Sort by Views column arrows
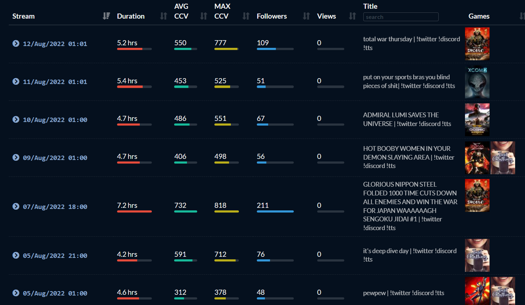The image size is (525, 305). (352, 16)
